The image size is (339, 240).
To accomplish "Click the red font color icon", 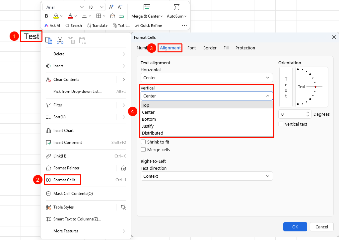I will click(70, 16).
